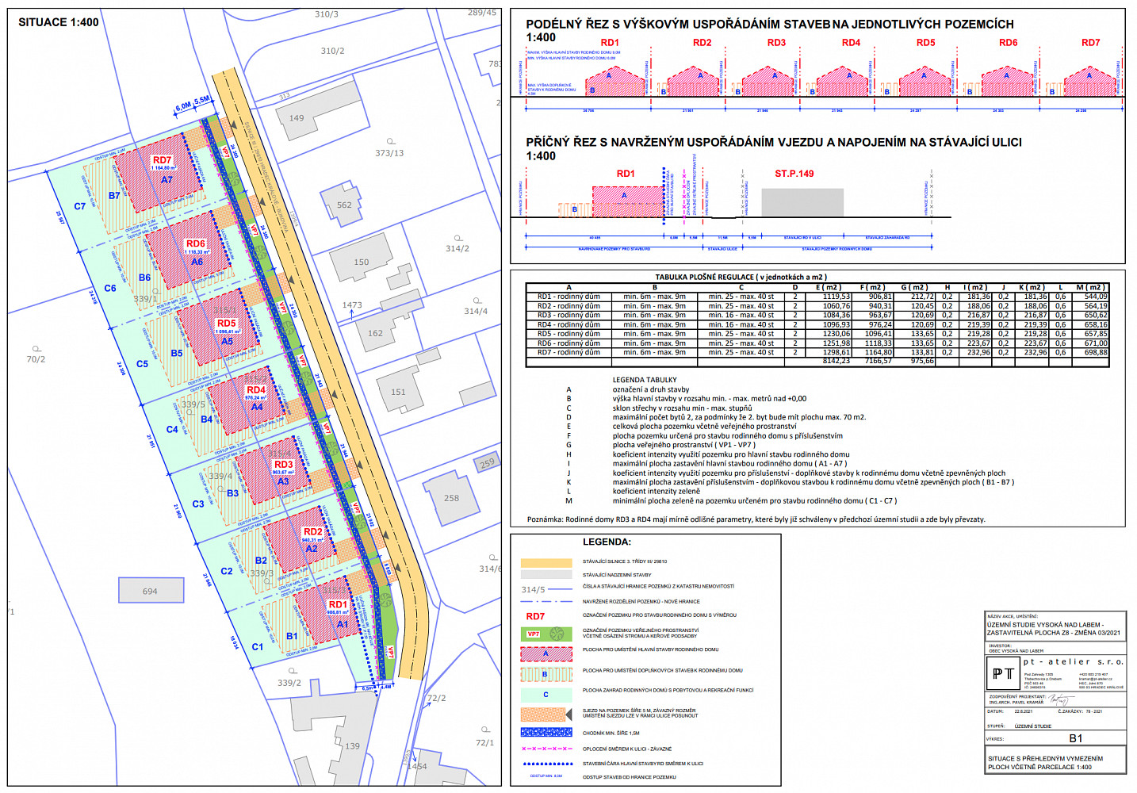Click 'RD7 - rodinný dům' row label in table
The image size is (1137, 793).
coord(568,352)
